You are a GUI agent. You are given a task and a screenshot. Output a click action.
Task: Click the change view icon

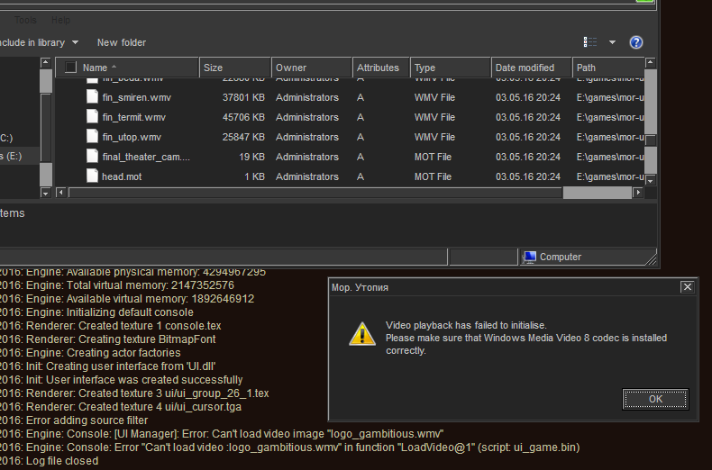point(590,42)
